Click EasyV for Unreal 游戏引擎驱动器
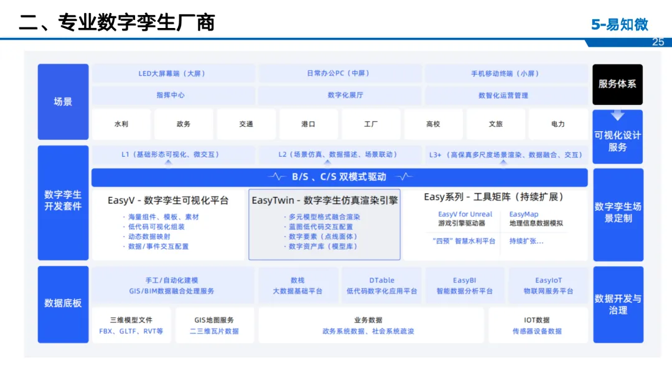672x378 pixels. [x=465, y=219]
